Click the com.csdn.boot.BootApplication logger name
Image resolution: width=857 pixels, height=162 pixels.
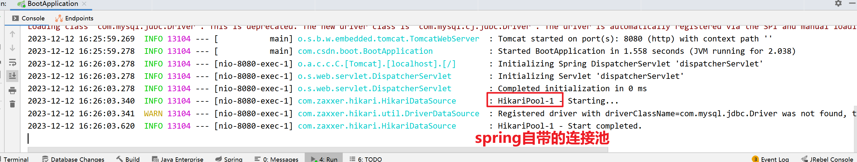pyautogui.click(x=365, y=51)
